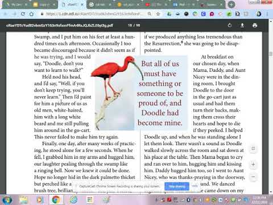Switch to the YouTube tab
This screenshot has height=205, width=273.
pos(156,5)
